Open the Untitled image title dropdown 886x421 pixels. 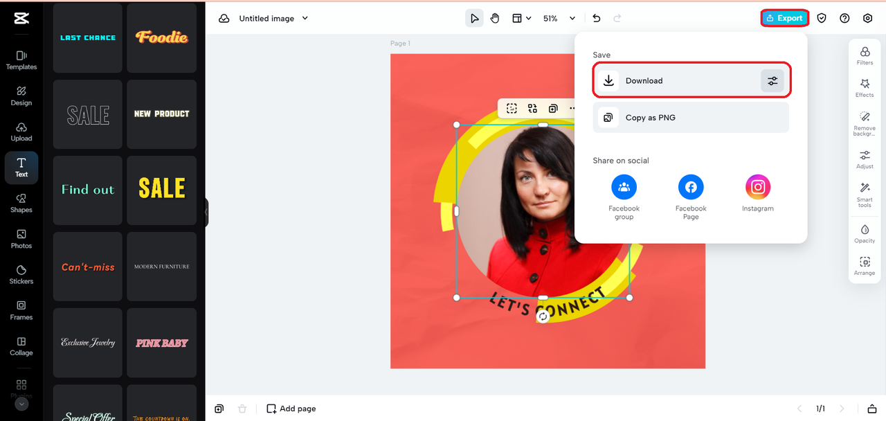pos(273,19)
